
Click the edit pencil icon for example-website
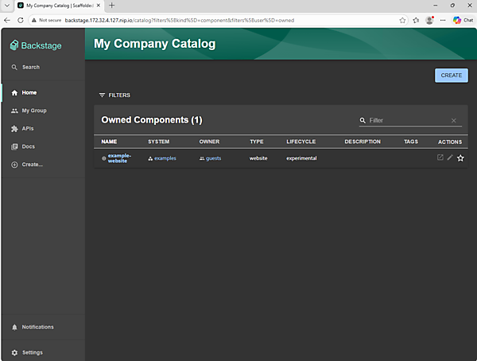pos(450,158)
